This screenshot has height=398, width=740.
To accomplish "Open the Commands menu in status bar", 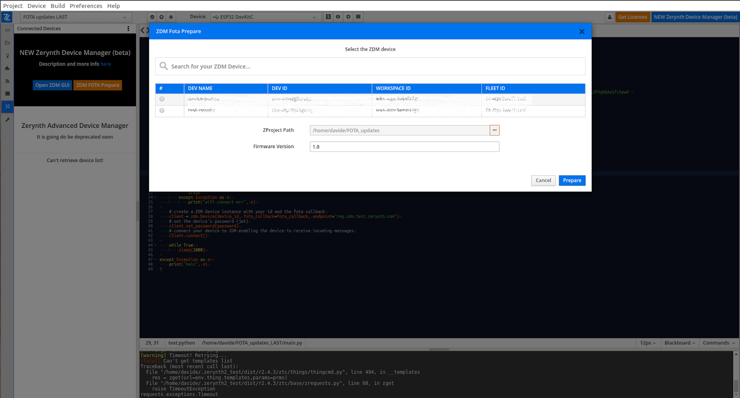I will (x=719, y=343).
